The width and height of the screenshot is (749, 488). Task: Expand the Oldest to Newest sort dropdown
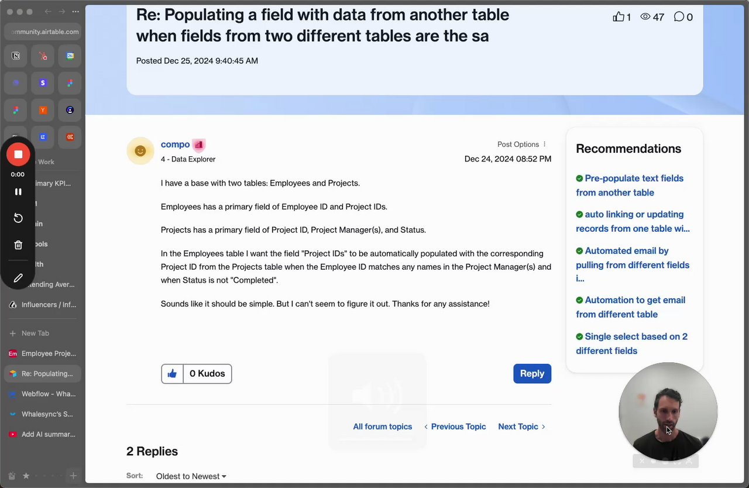coord(191,476)
